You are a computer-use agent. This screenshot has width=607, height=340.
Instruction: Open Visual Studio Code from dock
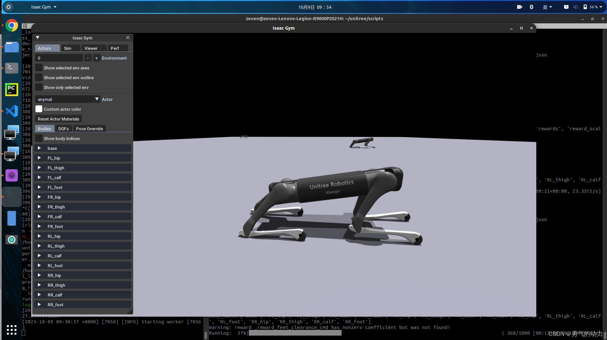tap(12, 111)
